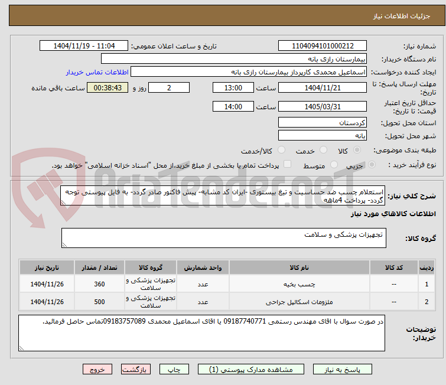Screen dimensions: 446x385
Task: Click the resize handle of the goods group box
Action: (64, 245)
